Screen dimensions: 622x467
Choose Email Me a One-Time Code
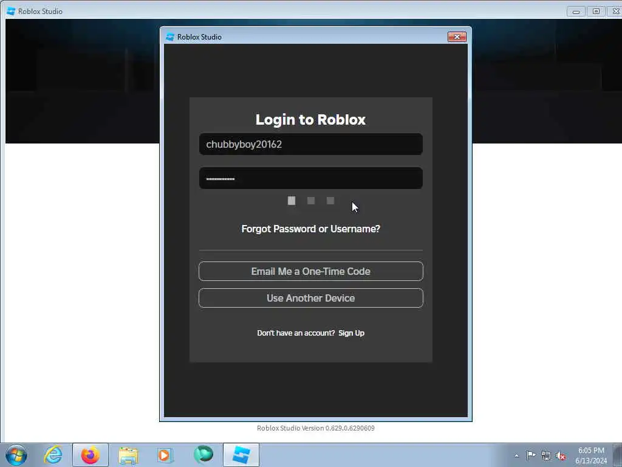[x=310, y=271]
